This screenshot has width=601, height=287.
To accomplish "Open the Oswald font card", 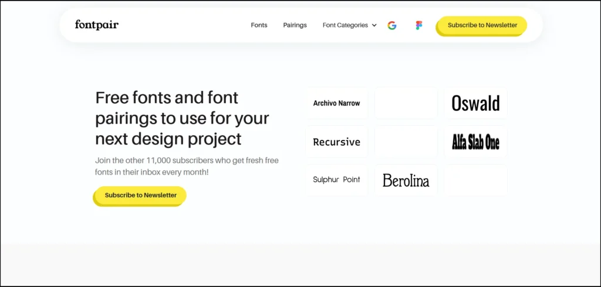I will [x=475, y=103].
